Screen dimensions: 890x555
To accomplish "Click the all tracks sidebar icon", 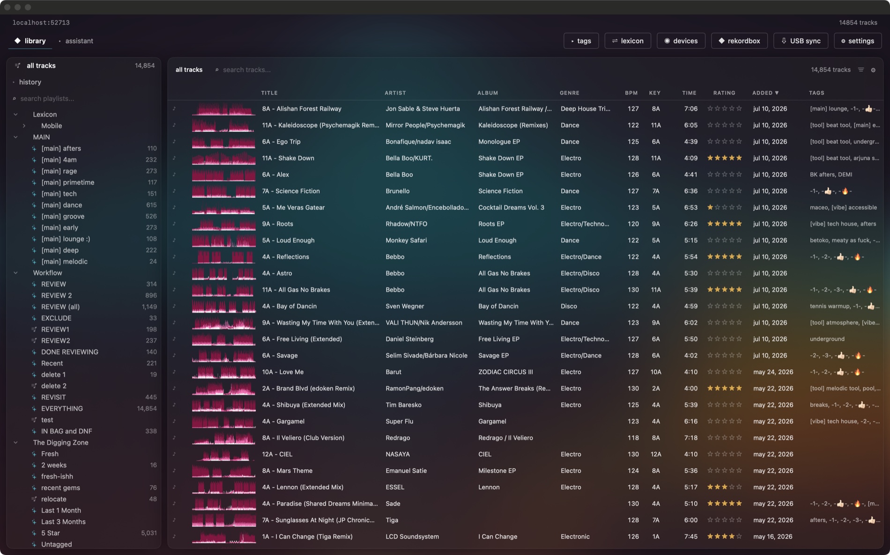I will click(18, 66).
